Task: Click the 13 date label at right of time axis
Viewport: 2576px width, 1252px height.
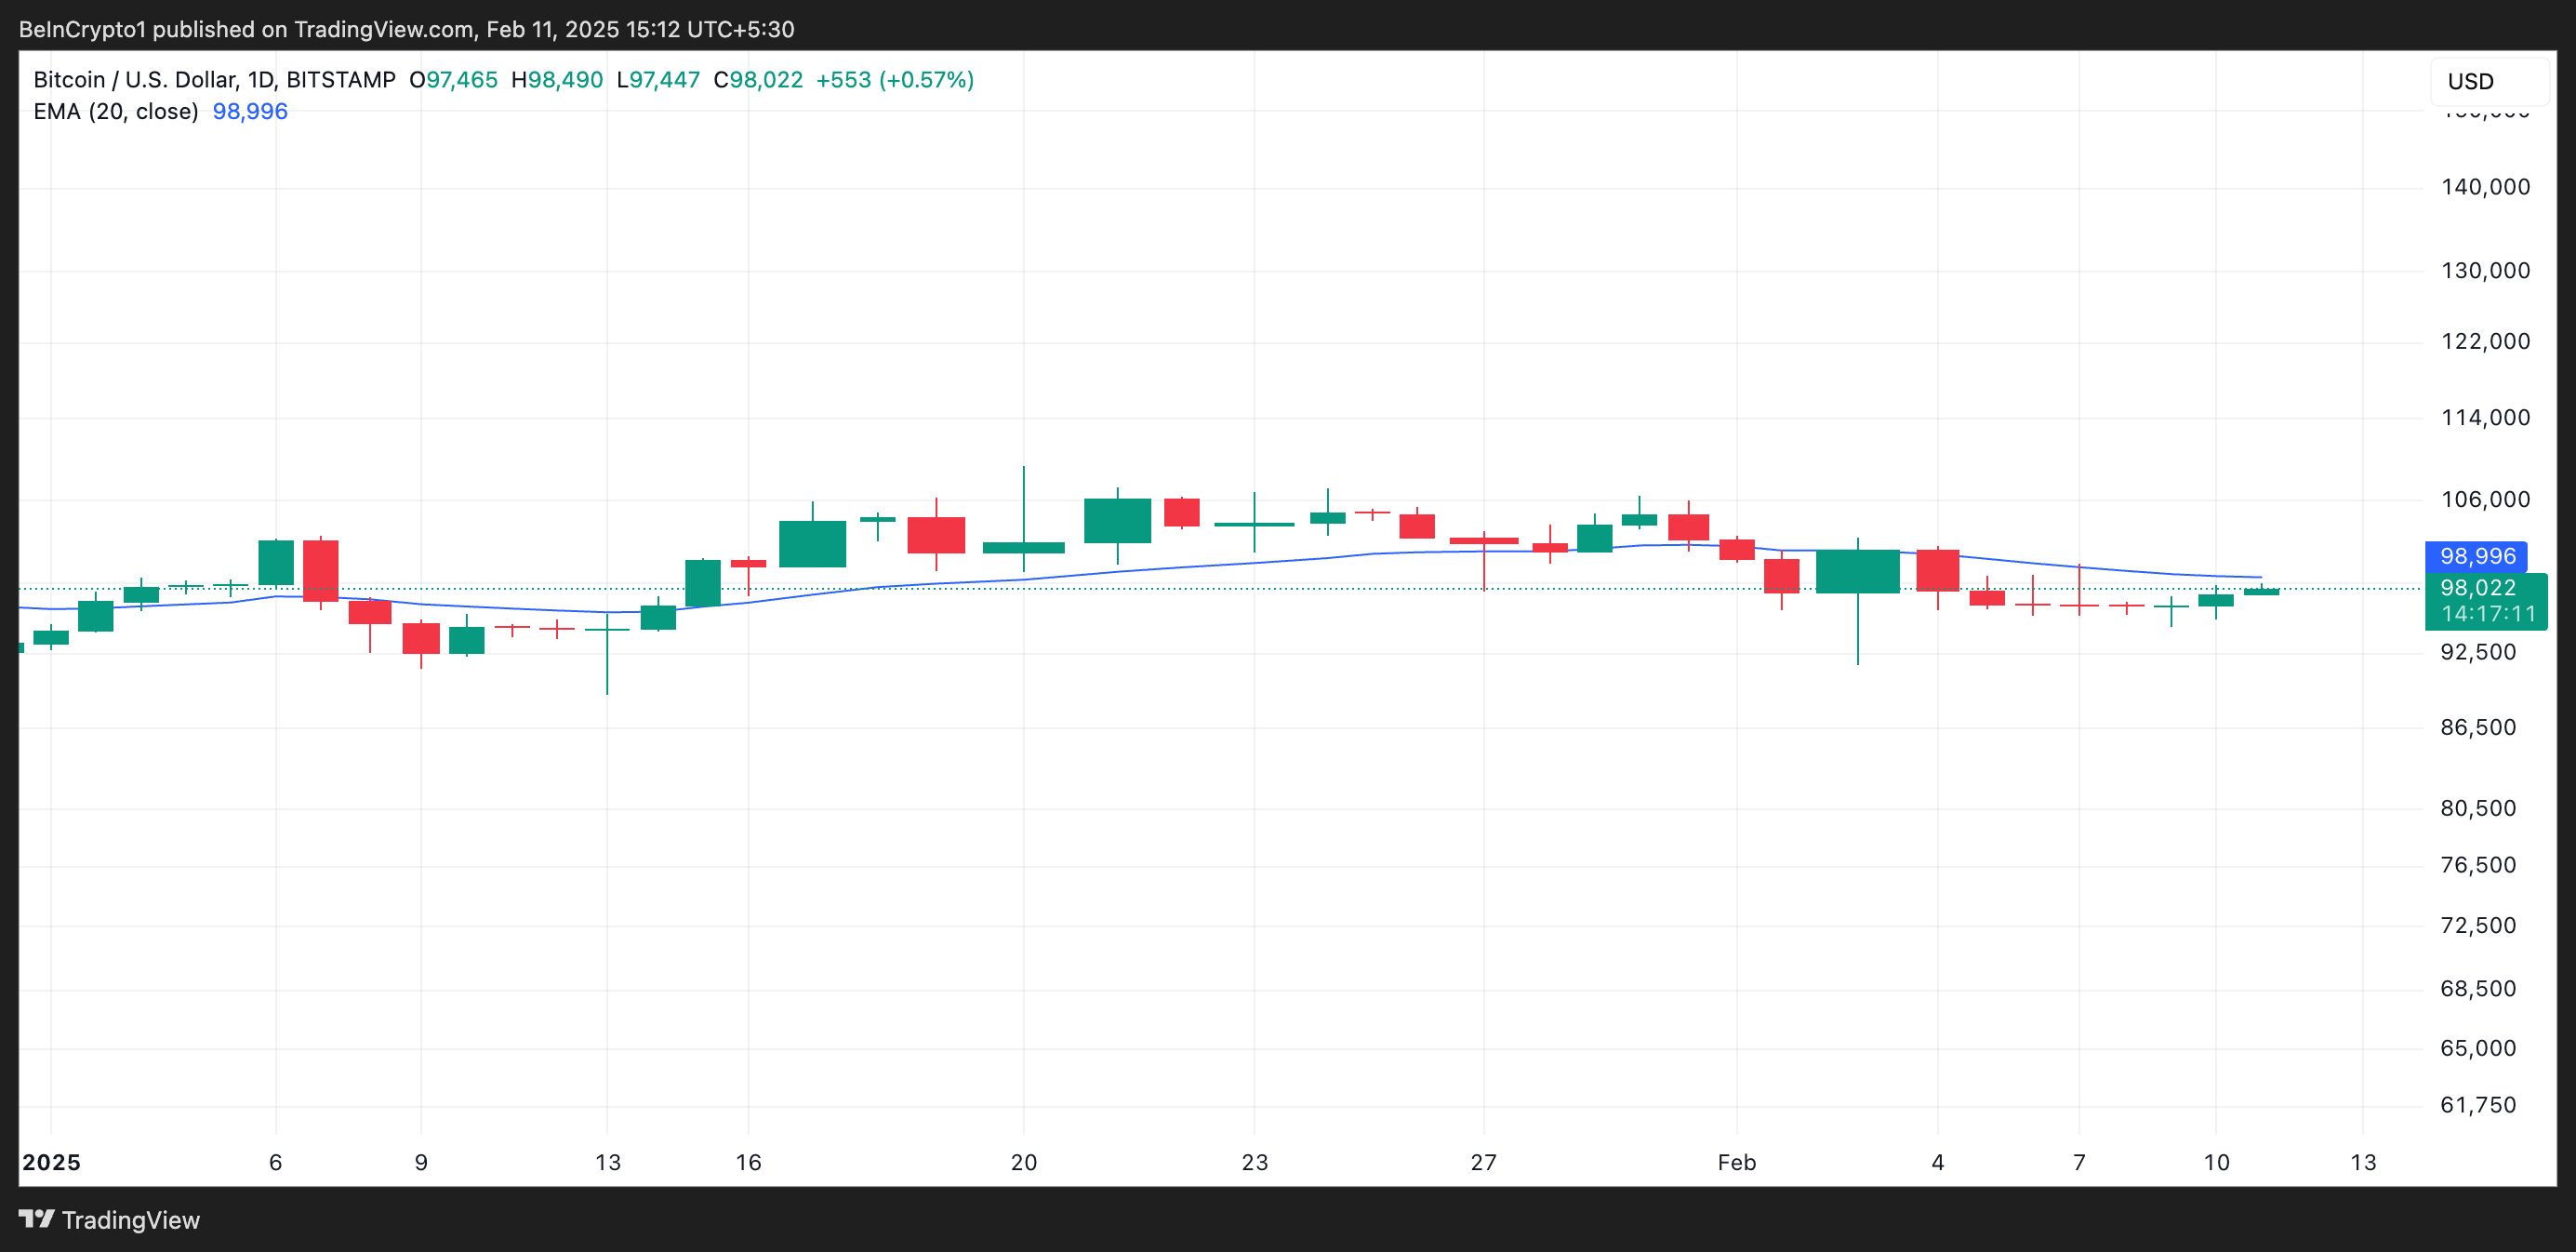Action: point(2362,1162)
